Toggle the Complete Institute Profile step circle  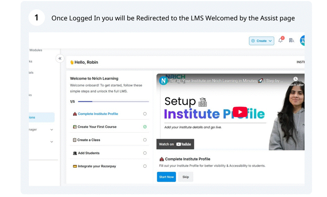tap(145, 114)
